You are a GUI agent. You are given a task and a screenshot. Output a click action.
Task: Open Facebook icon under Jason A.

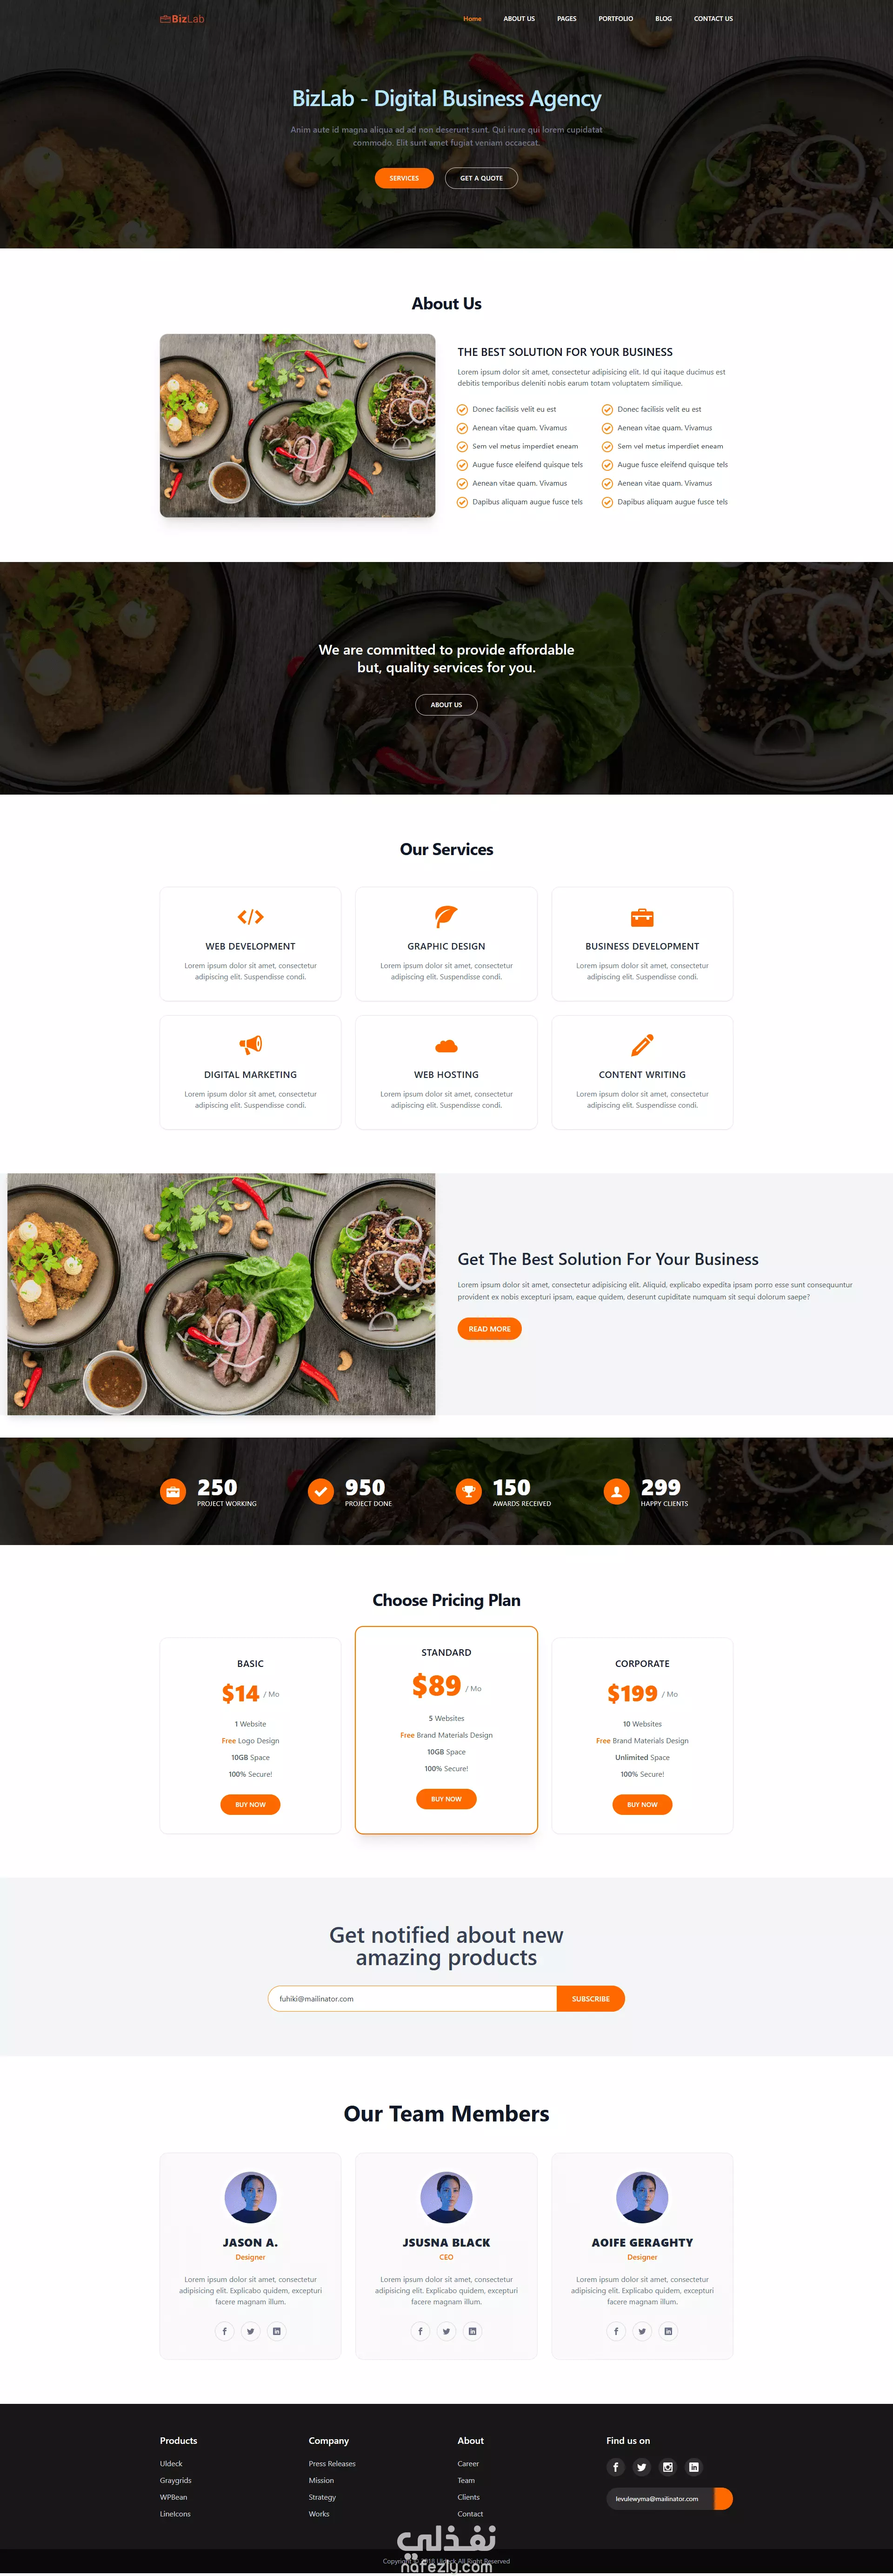tap(224, 2331)
